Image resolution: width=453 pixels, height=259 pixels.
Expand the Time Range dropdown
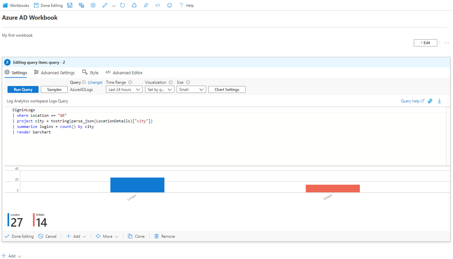124,90
